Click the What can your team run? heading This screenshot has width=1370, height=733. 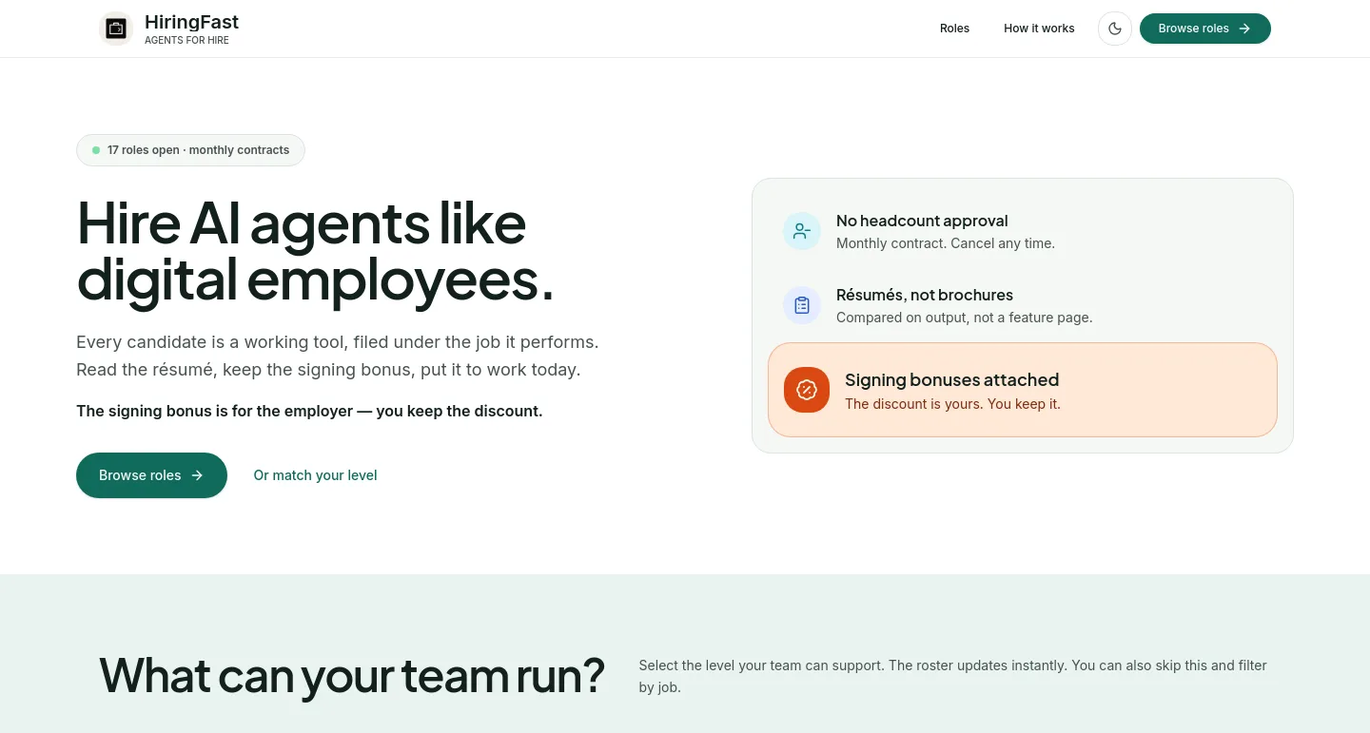(x=352, y=676)
